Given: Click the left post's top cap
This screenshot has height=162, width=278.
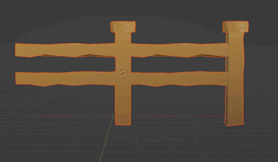Looking at the screenshot, I should [123, 26].
